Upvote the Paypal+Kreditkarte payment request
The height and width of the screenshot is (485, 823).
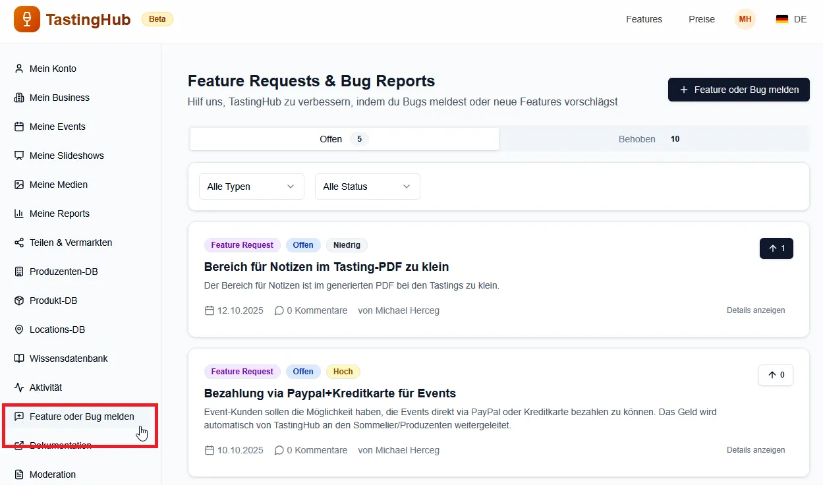point(776,375)
